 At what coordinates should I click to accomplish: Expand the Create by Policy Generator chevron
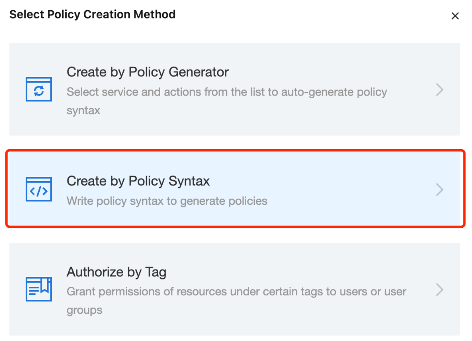tap(440, 90)
